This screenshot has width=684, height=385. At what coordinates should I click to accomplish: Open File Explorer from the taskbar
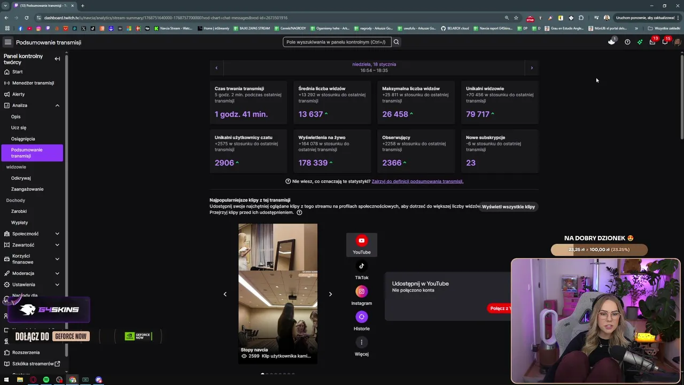(x=20, y=380)
